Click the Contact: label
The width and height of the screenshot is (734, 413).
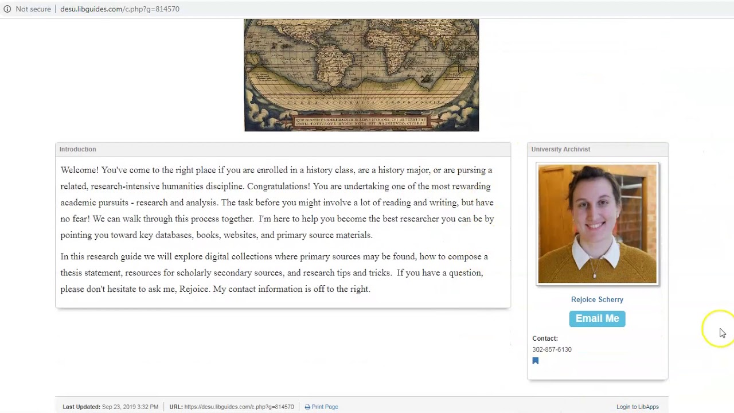tap(545, 338)
